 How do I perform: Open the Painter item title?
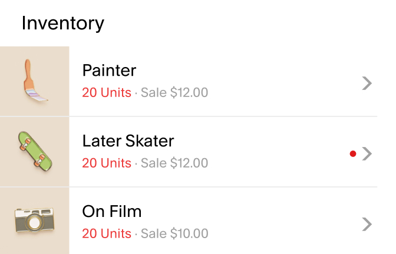pos(109,71)
